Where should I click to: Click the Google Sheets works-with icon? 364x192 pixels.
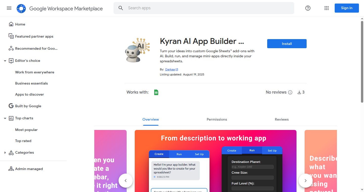[156, 92]
